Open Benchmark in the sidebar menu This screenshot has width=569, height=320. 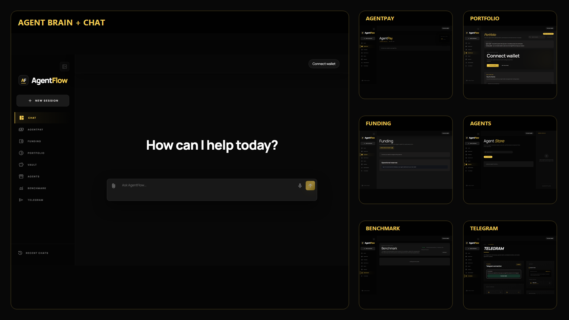pyautogui.click(x=37, y=188)
